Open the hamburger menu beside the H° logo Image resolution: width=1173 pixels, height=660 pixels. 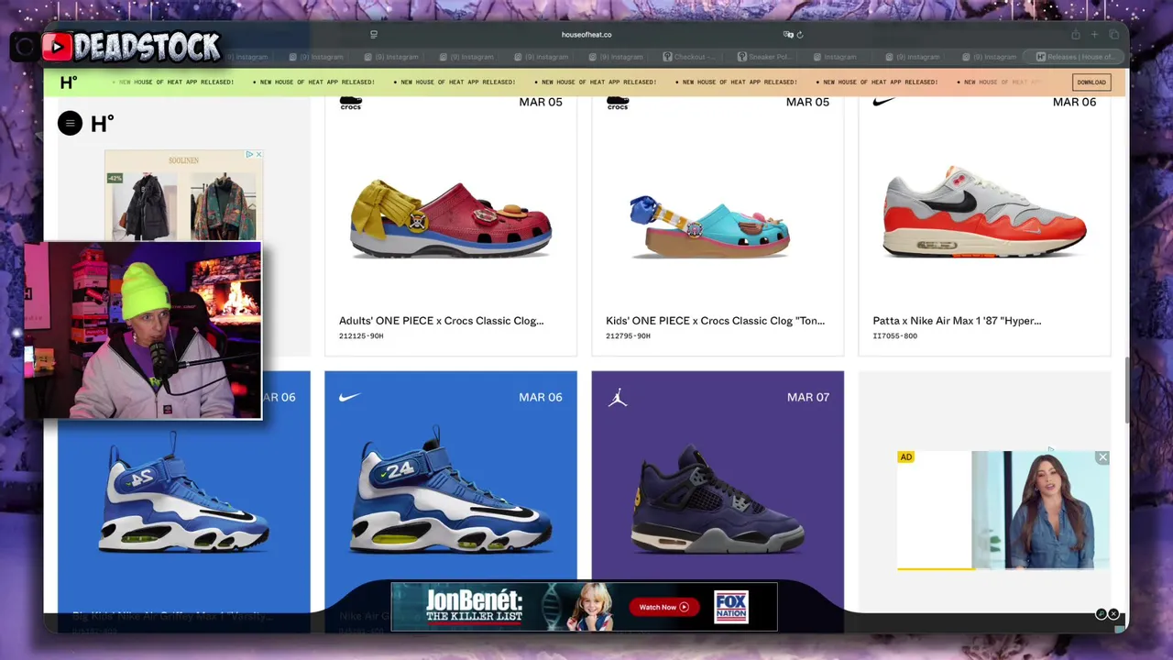click(70, 123)
